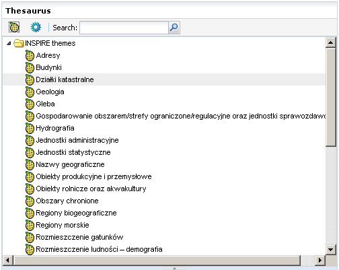Select the Rozmieszczenie gatunków theme
Screen dimensions: 339x270
click(x=79, y=237)
